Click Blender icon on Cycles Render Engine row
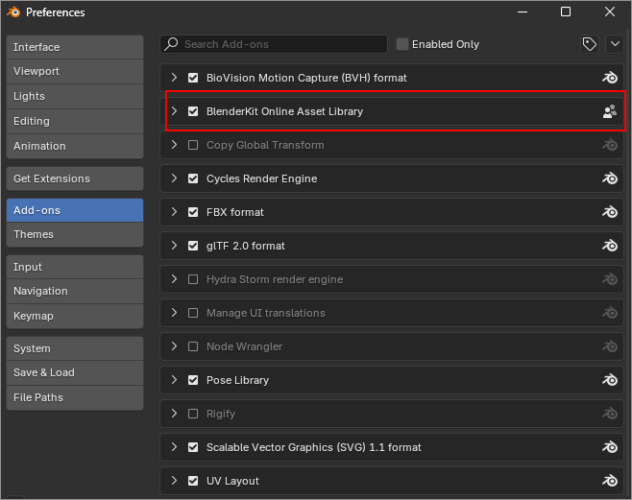Screen dimensions: 632x500 (609, 179)
